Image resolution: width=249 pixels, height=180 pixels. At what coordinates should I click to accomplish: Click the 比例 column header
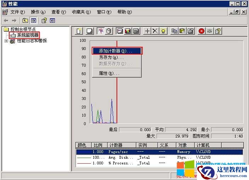(x=100, y=145)
